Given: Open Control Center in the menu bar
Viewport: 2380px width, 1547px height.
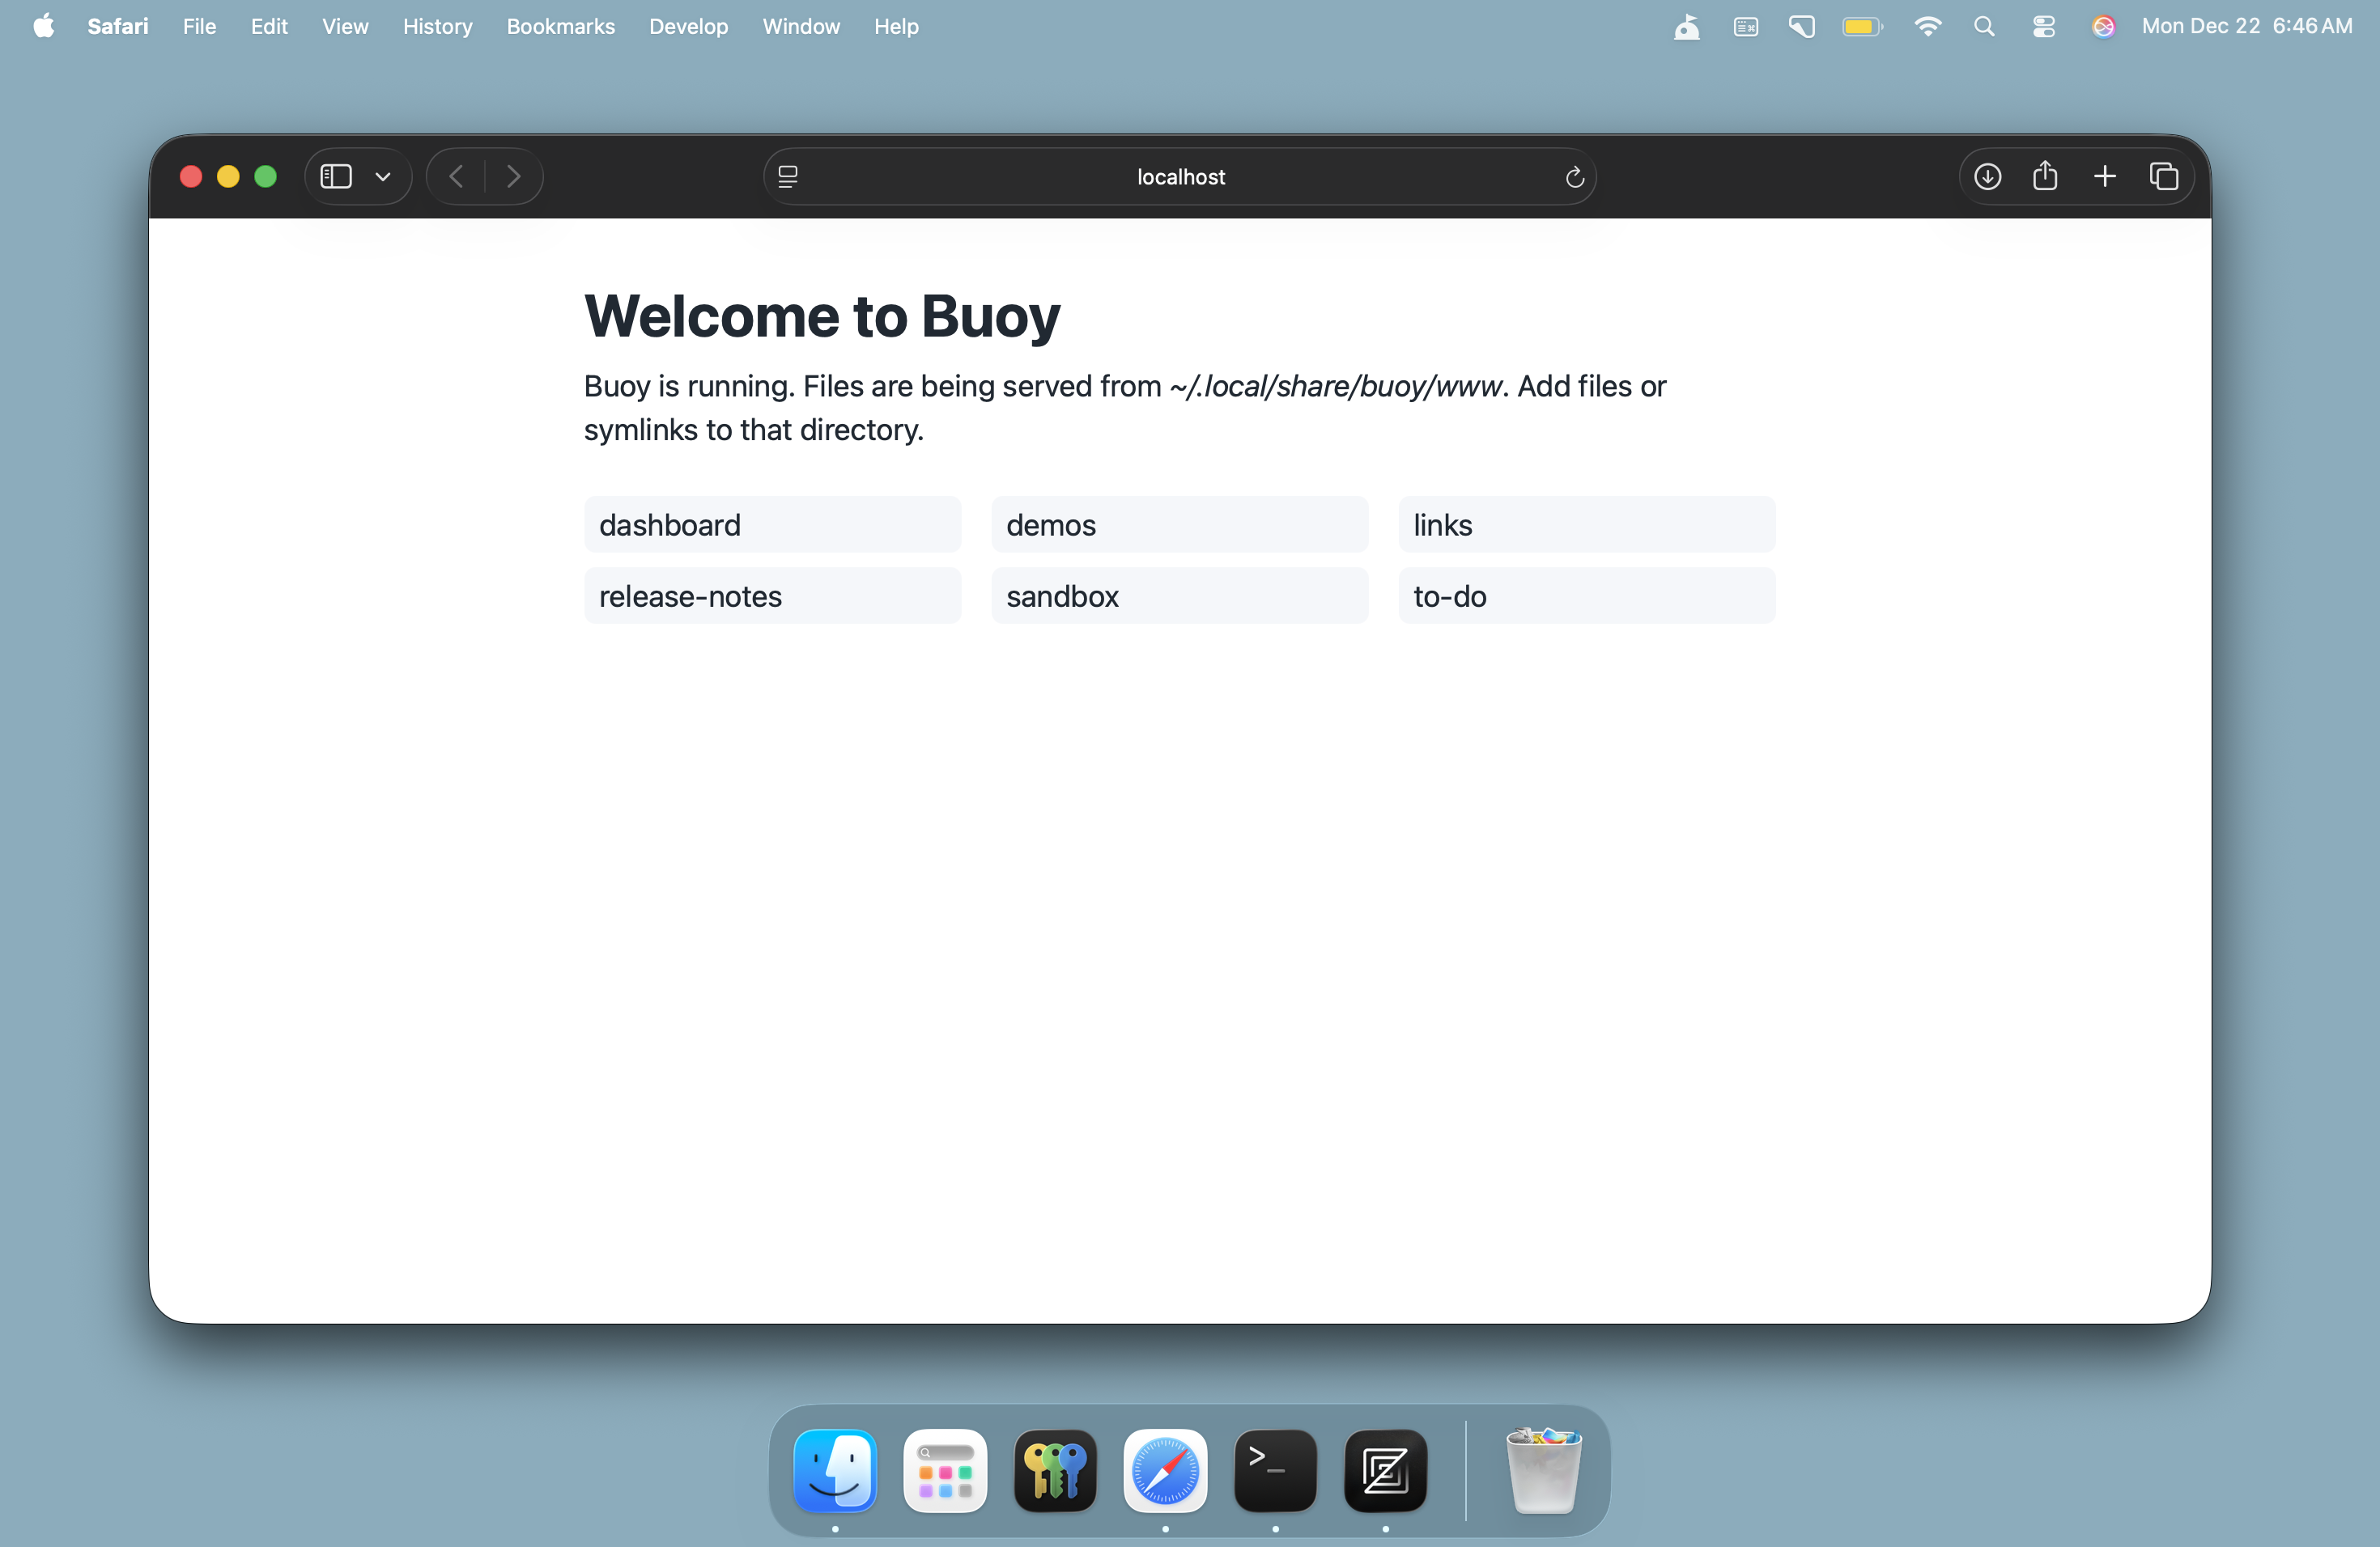Looking at the screenshot, I should (x=2043, y=27).
